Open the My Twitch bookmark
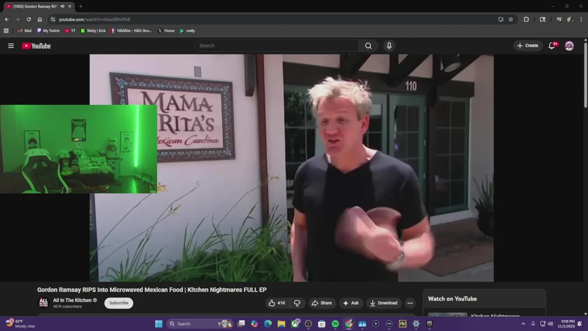 tap(48, 31)
